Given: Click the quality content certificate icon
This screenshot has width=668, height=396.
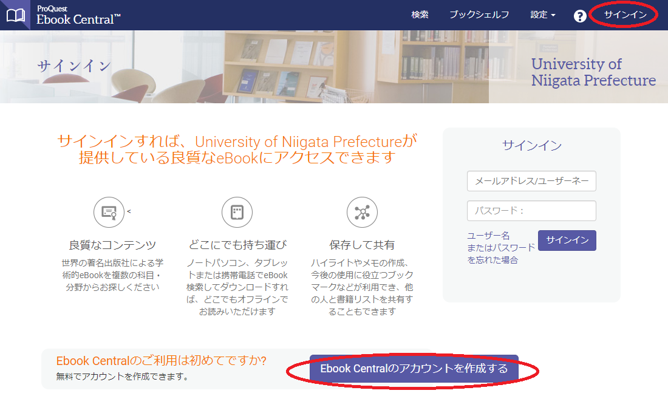Looking at the screenshot, I should tap(109, 213).
